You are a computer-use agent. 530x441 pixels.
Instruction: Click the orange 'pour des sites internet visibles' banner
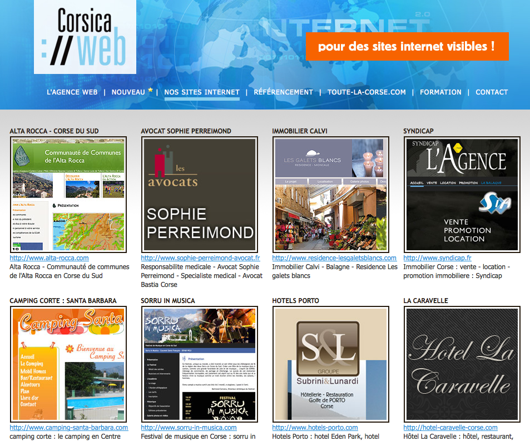pyautogui.click(x=407, y=46)
